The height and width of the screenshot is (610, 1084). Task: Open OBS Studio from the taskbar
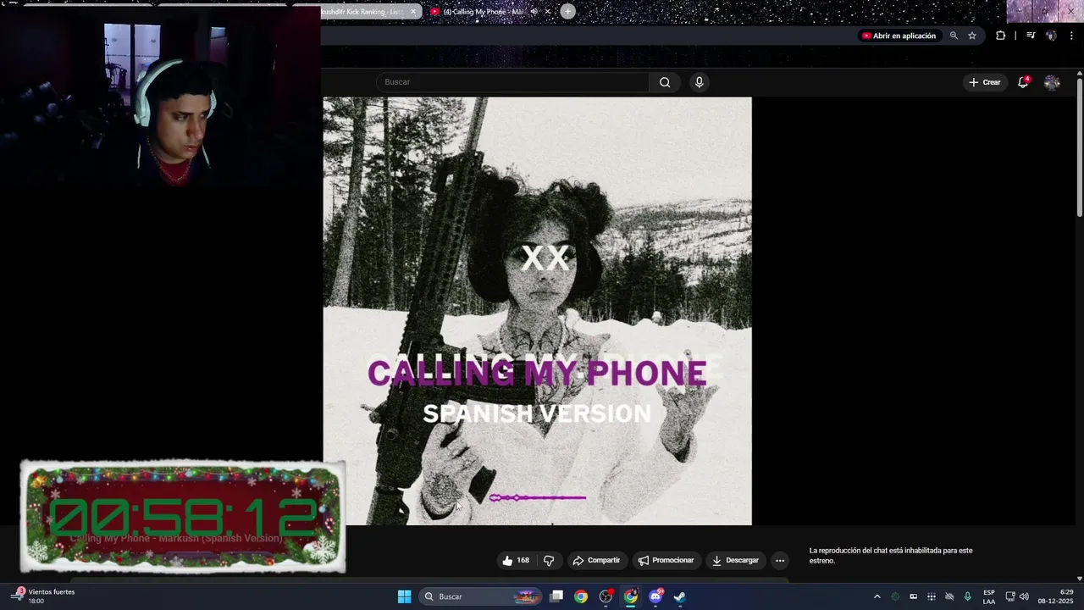[x=606, y=596]
